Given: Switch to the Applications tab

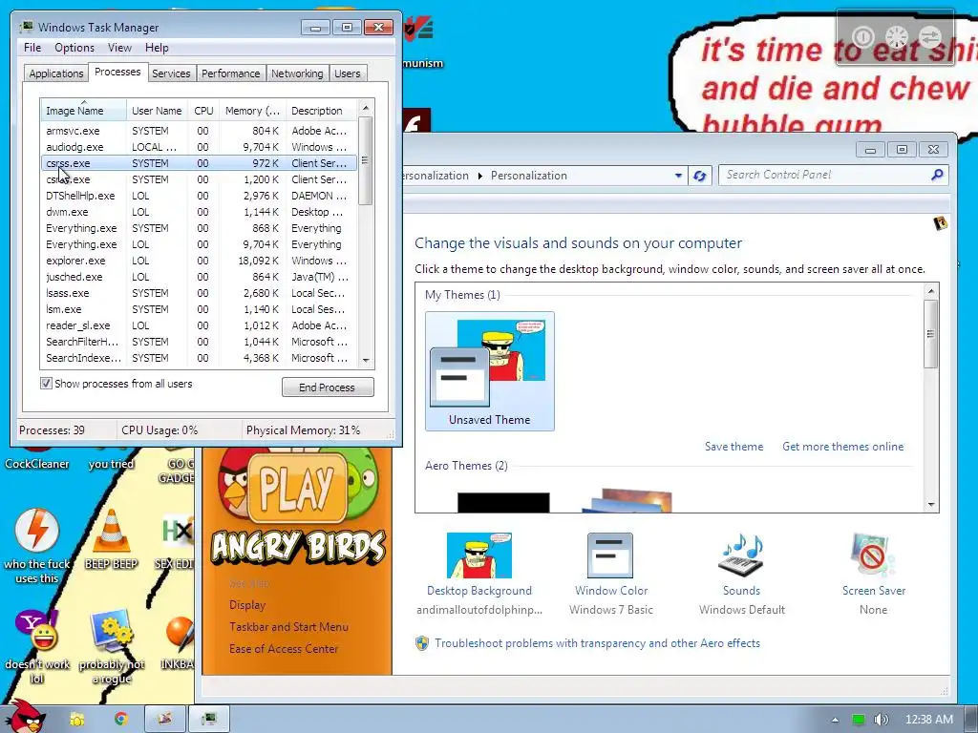Looking at the screenshot, I should [56, 73].
